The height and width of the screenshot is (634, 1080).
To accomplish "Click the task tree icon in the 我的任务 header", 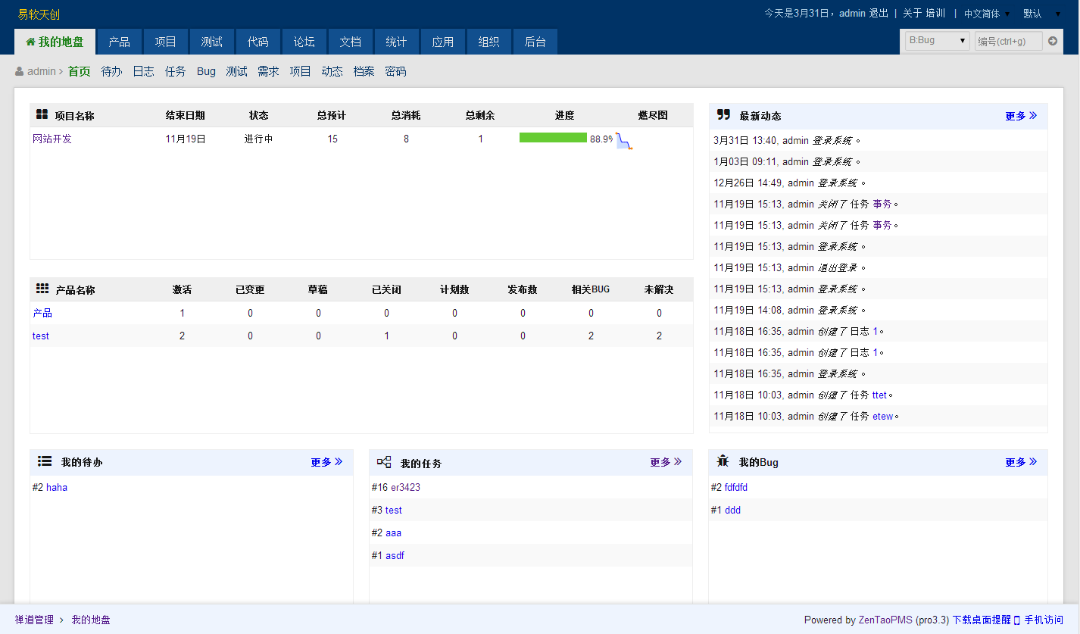I will coord(384,462).
